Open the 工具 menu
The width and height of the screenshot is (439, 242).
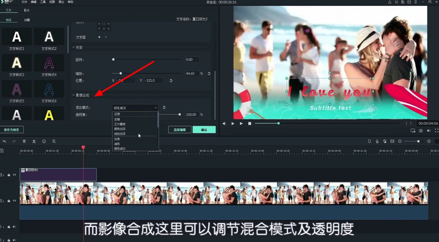click(x=43, y=2)
